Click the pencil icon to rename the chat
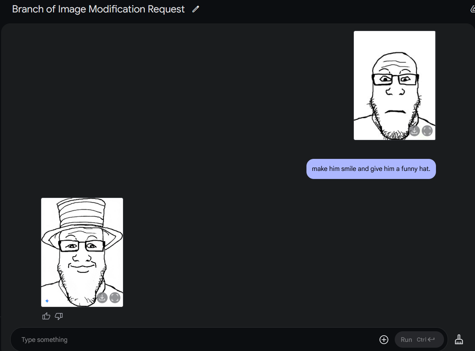Image resolution: width=475 pixels, height=351 pixels. tap(196, 9)
